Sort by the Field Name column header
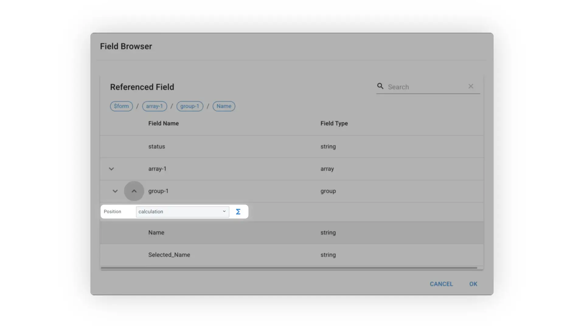584x328 pixels. [163, 123]
